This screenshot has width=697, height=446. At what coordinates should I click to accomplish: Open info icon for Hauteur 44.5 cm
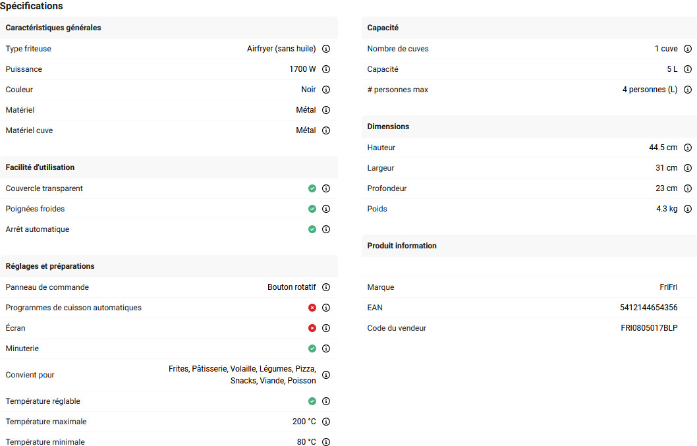[688, 148]
